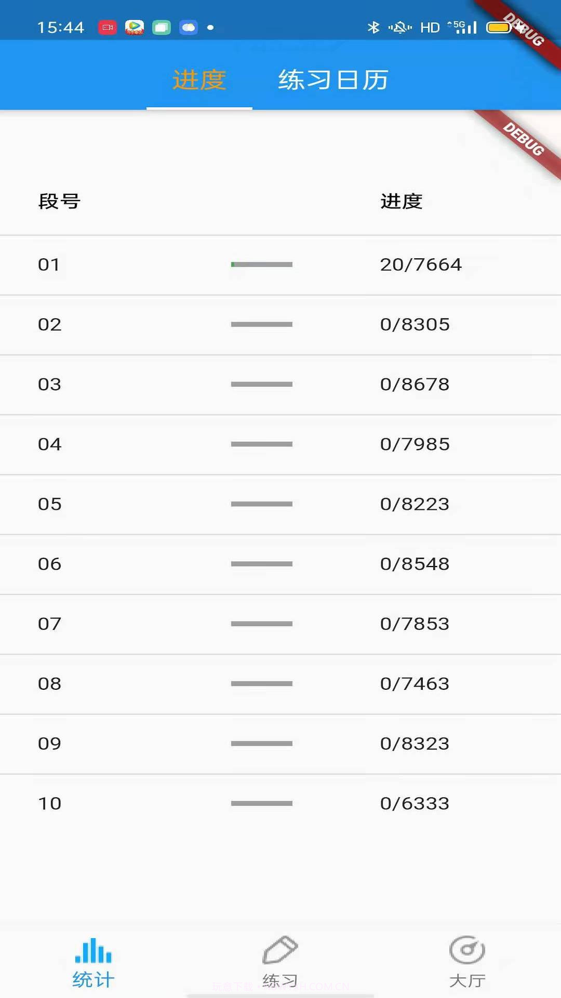This screenshot has width=561, height=998.
Task: Tap the red screen recorder notification icon
Action: [108, 27]
